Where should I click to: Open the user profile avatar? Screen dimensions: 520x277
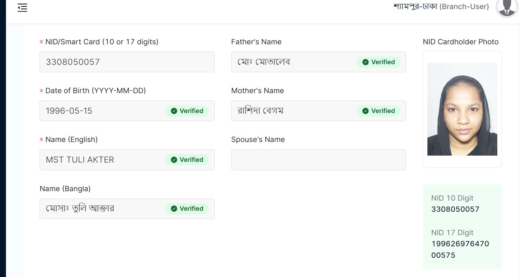pos(507,7)
